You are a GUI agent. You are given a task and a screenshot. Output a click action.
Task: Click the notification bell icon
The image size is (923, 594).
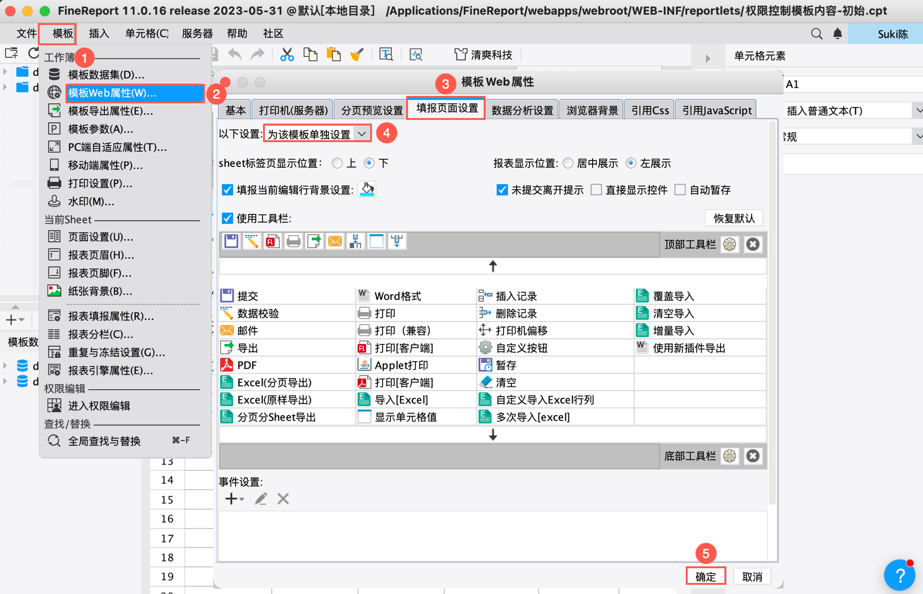[x=837, y=34]
